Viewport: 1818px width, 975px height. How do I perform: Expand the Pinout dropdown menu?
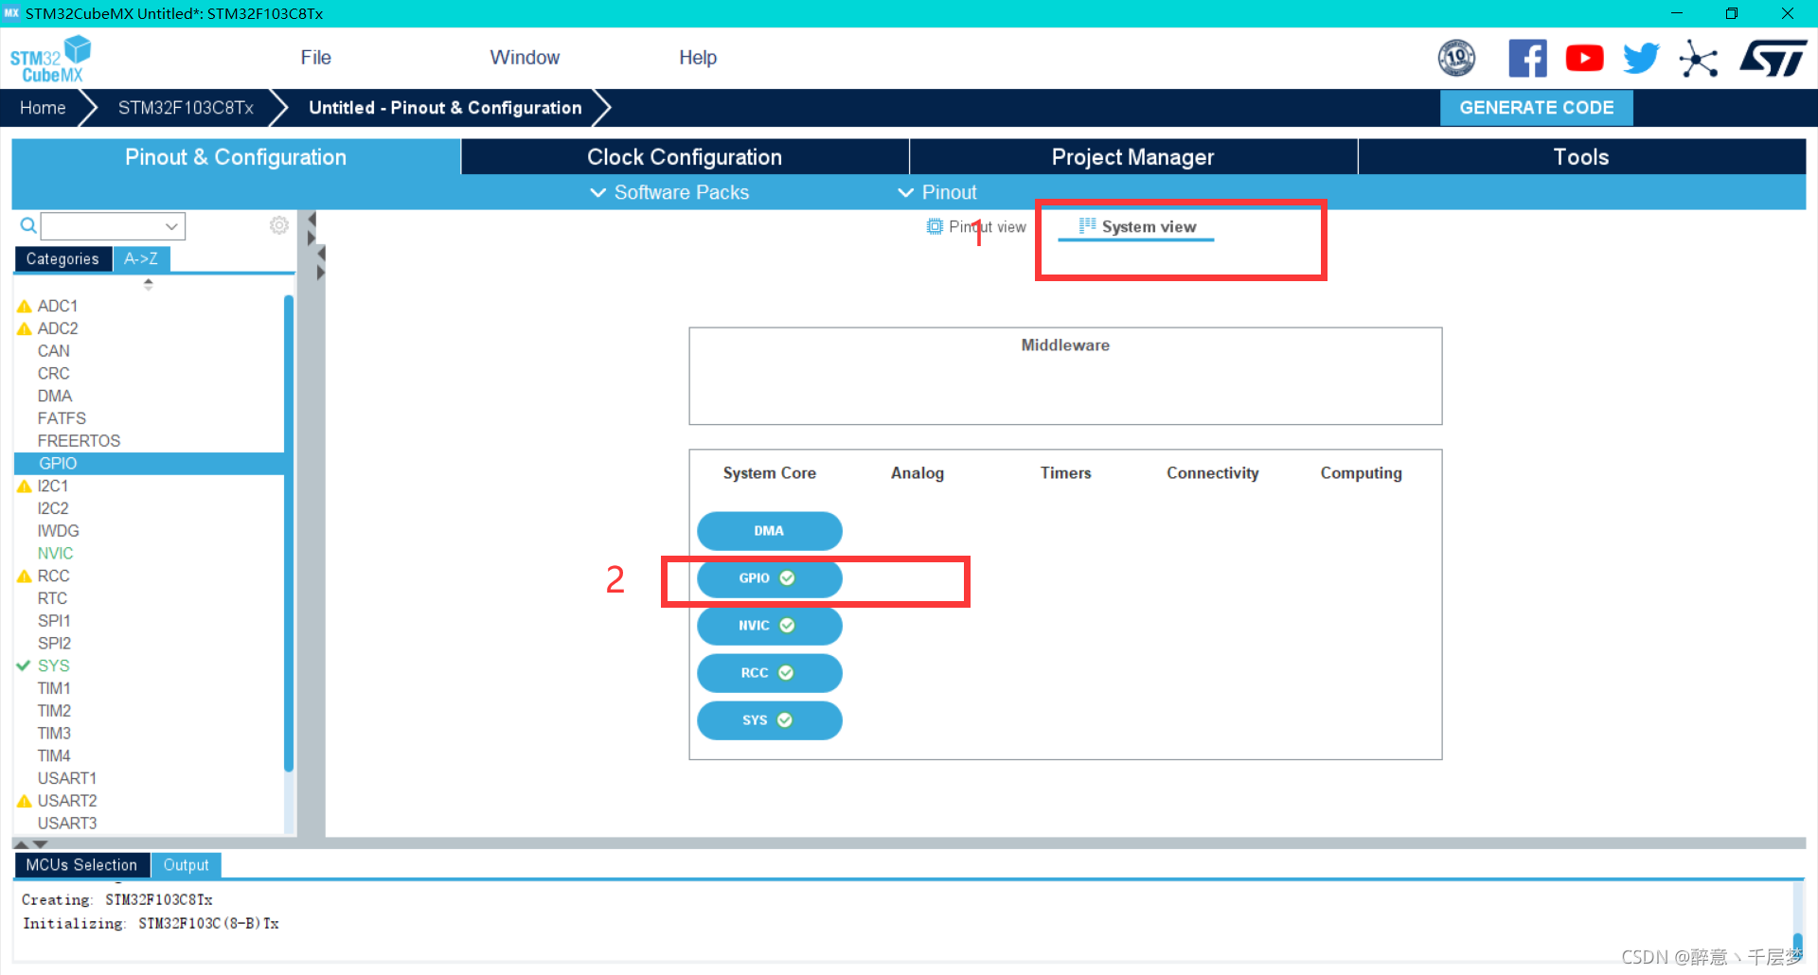pos(937,192)
